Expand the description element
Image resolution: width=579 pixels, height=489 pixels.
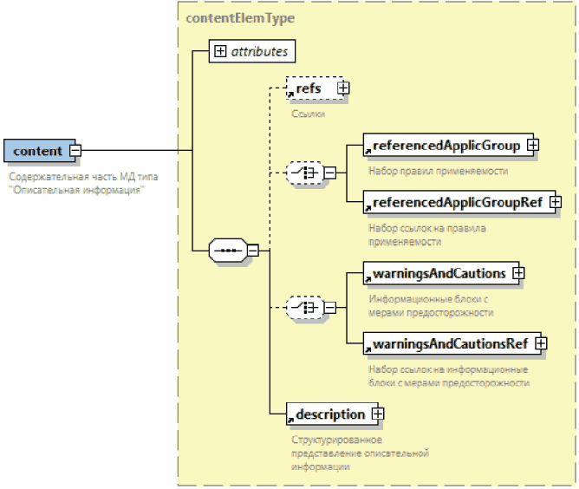tap(377, 414)
